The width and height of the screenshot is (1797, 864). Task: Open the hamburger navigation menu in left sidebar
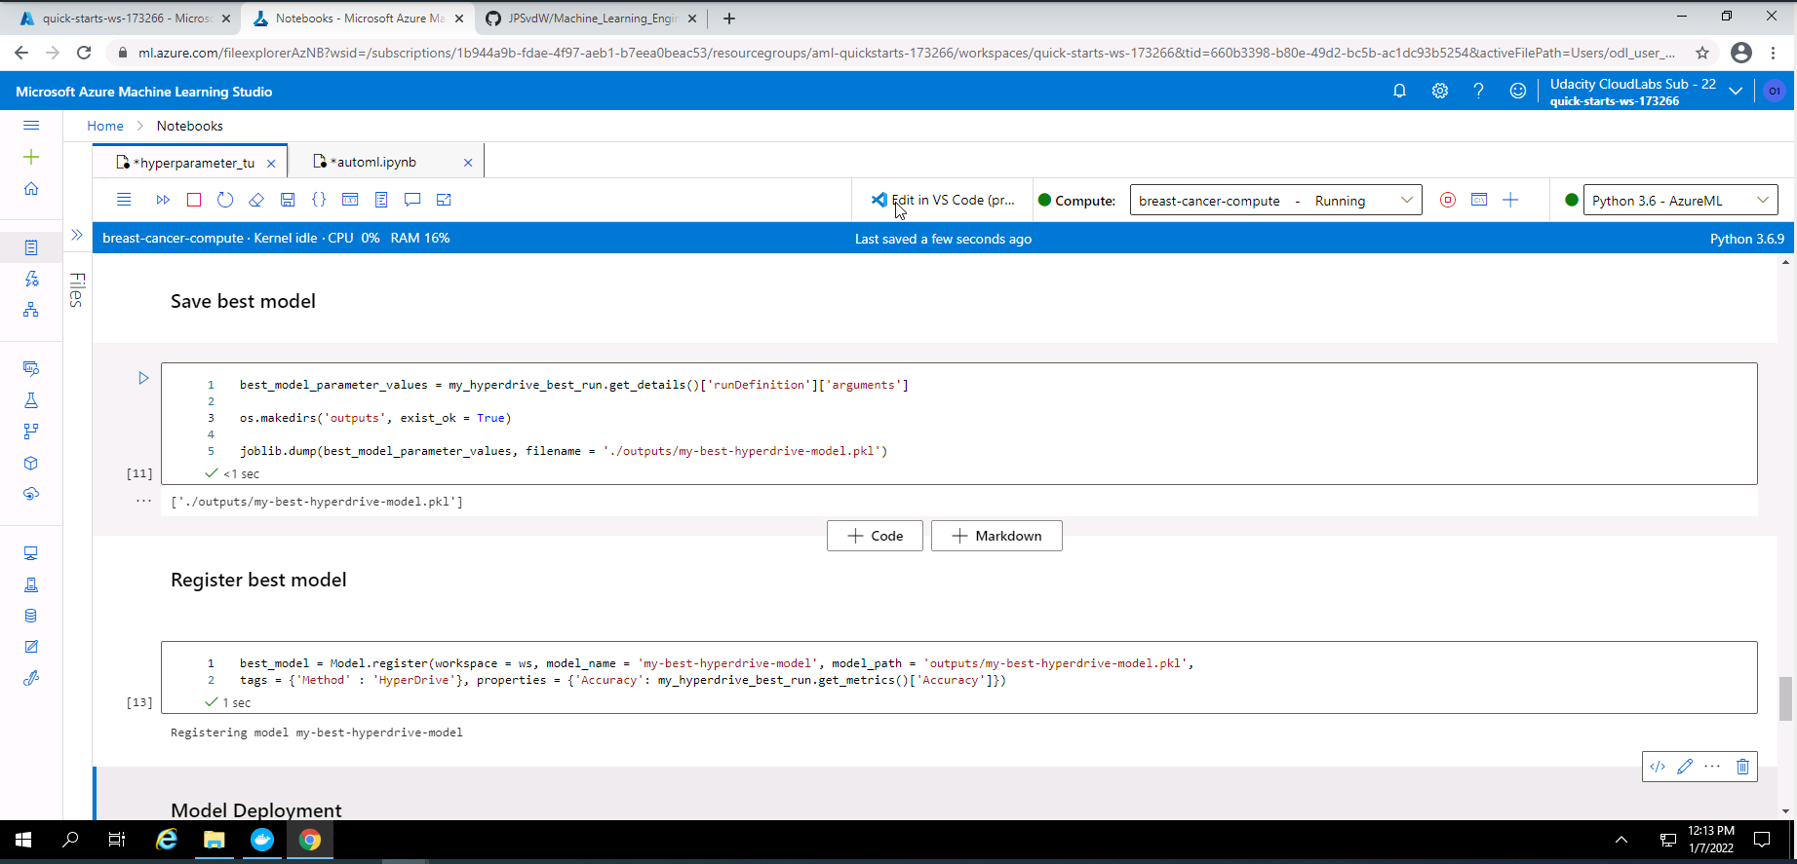[x=31, y=126]
